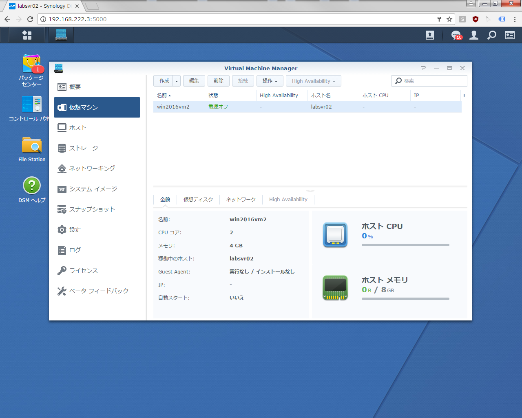Click the 状態 column header
Image resolution: width=522 pixels, height=418 pixels.
pyautogui.click(x=230, y=96)
